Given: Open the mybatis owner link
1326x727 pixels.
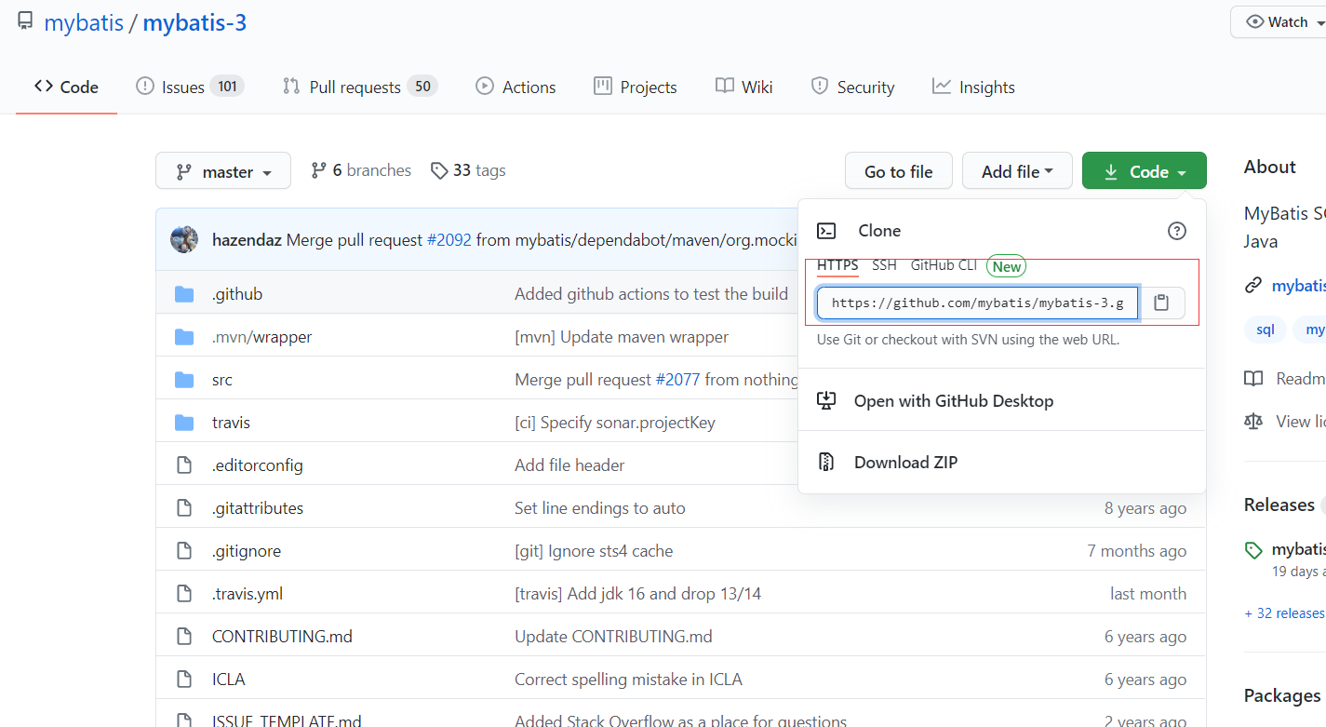Looking at the screenshot, I should click(84, 22).
